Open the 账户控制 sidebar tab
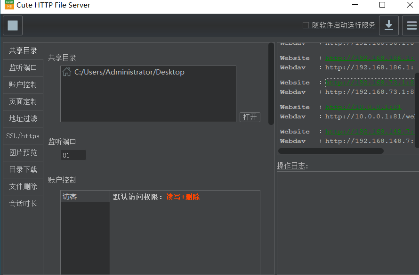 (23, 85)
